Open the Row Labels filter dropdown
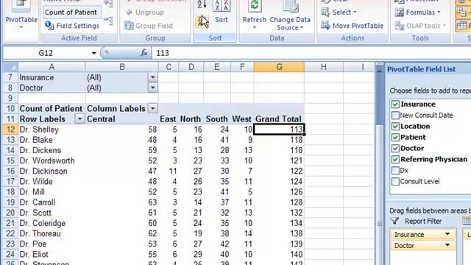Image resolution: width=471 pixels, height=265 pixels. [79, 119]
